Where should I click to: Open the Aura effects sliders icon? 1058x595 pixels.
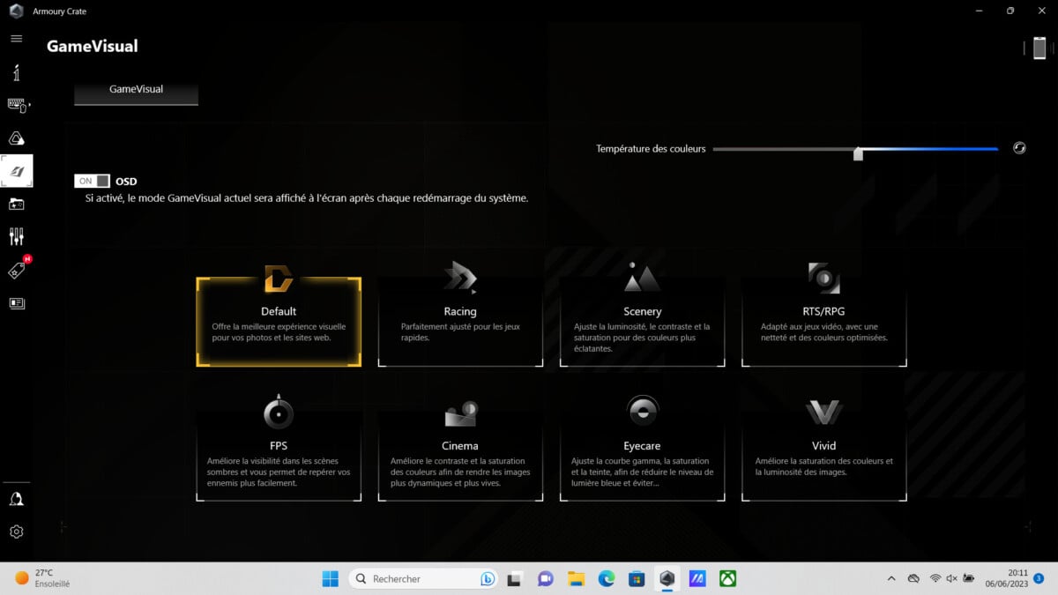(x=16, y=235)
